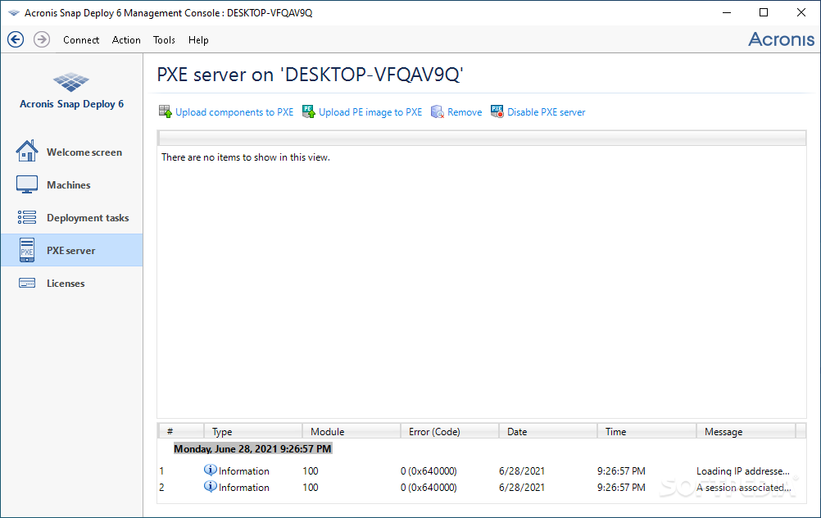Open the Connect menu
Image resolution: width=821 pixels, height=518 pixels.
81,40
